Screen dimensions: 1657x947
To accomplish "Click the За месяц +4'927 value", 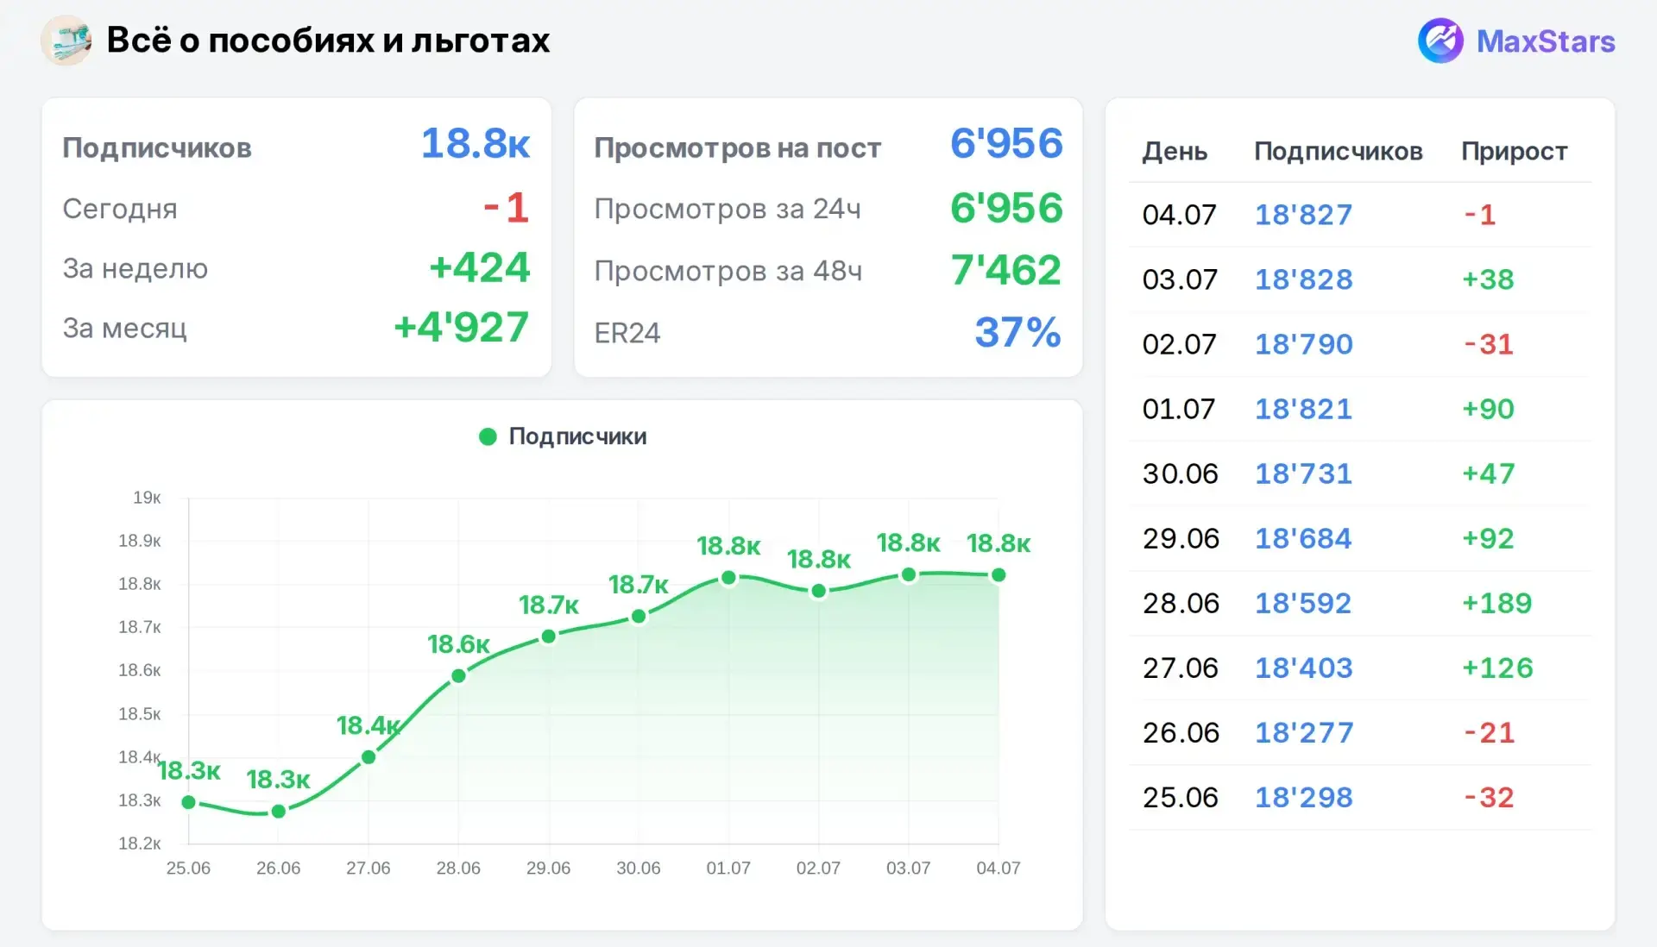I will 461,328.
